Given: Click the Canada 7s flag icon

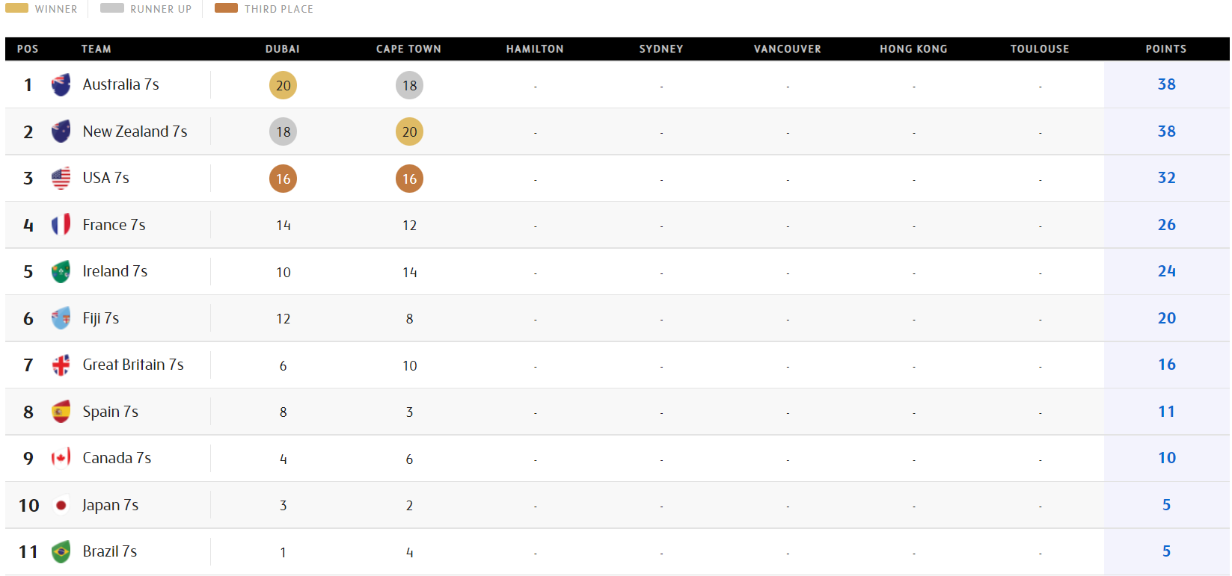Looking at the screenshot, I should click(x=61, y=458).
